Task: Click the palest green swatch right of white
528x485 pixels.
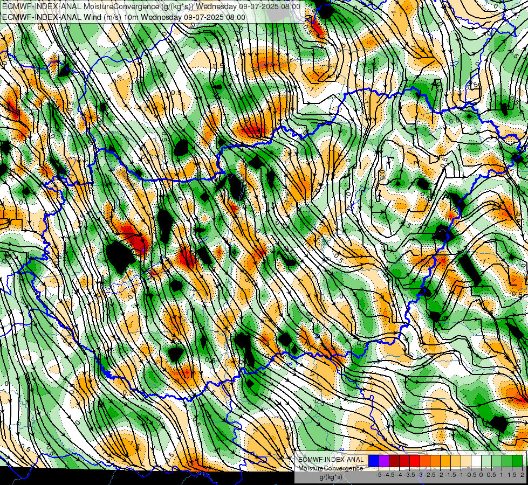Action: coord(486,461)
